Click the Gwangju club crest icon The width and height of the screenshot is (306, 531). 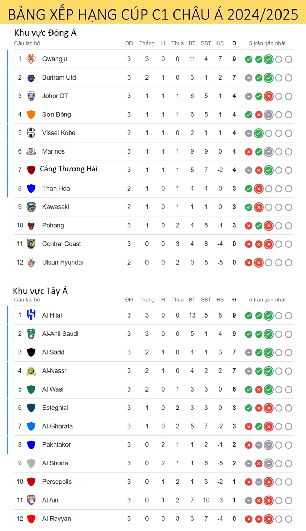[31, 59]
